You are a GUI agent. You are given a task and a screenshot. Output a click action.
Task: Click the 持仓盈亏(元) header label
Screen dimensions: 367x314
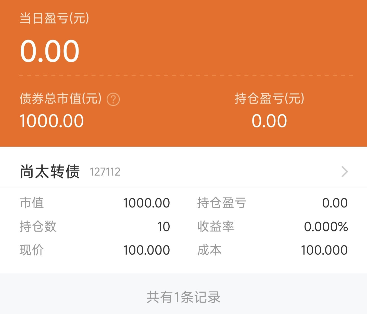270,99
